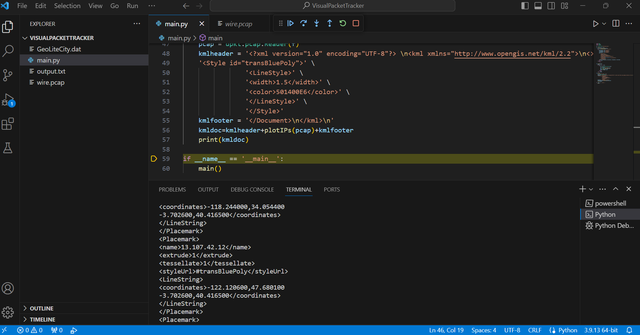Open run button dropdown arrow
Viewport: 640px width, 335px height.
click(604, 24)
